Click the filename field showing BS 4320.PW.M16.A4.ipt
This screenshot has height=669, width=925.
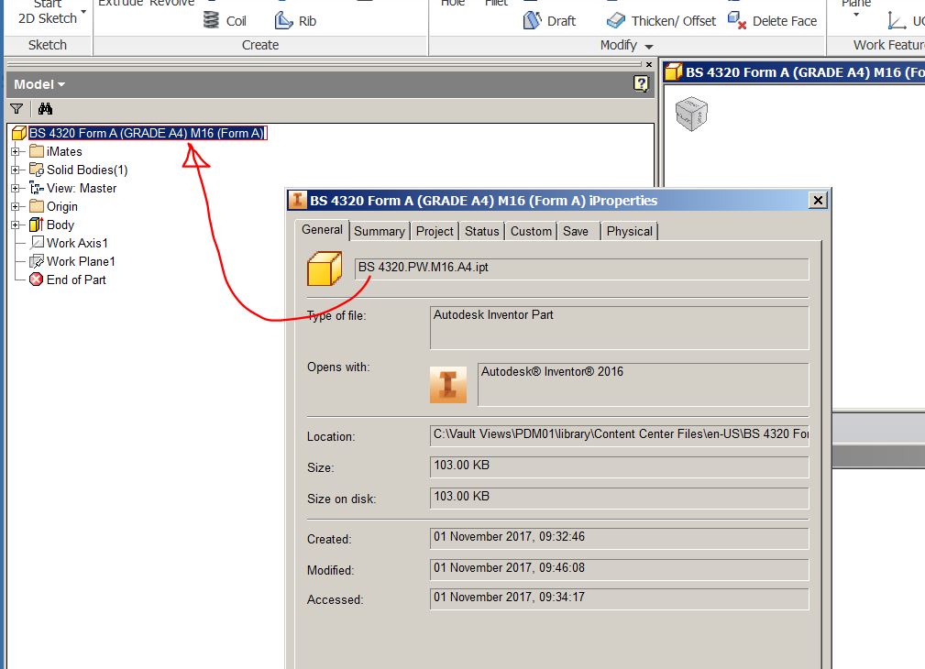(x=580, y=269)
